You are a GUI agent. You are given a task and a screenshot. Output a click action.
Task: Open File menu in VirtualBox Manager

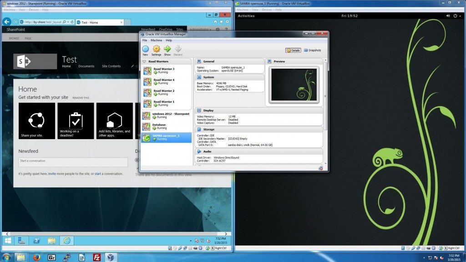pyautogui.click(x=145, y=40)
